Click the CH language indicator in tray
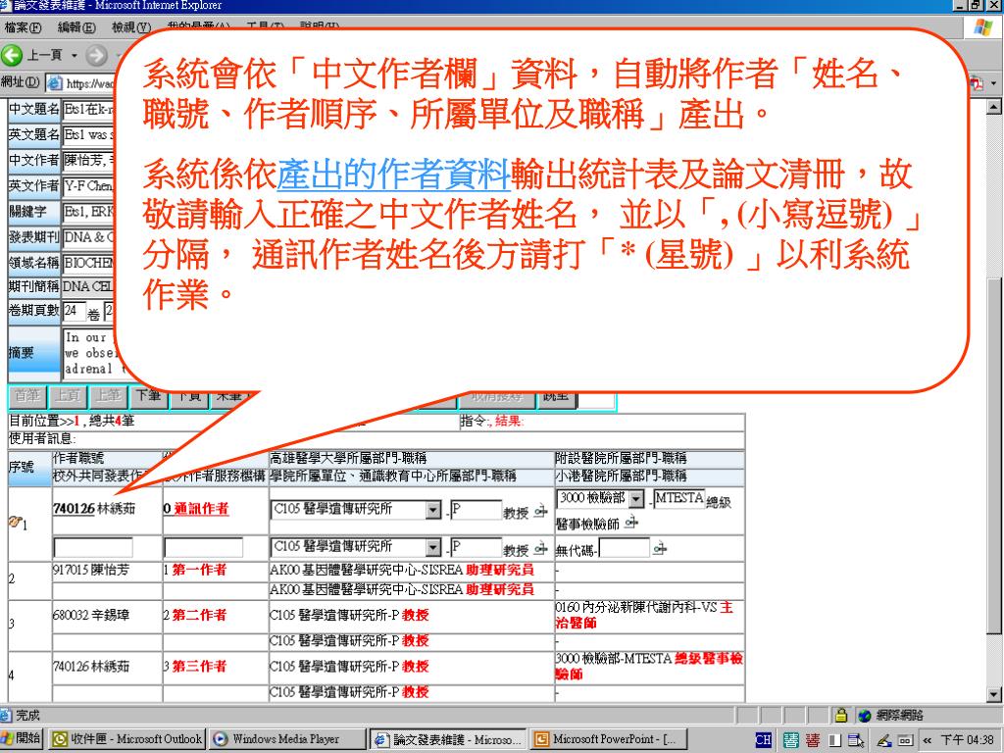Screen dimensions: 1004x753 click(763, 739)
